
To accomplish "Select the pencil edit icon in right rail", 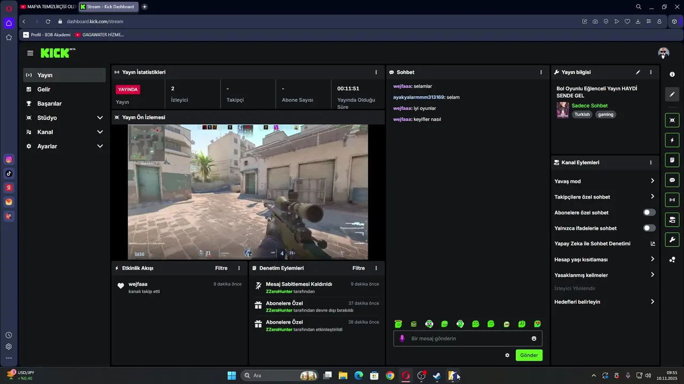I will [672, 94].
